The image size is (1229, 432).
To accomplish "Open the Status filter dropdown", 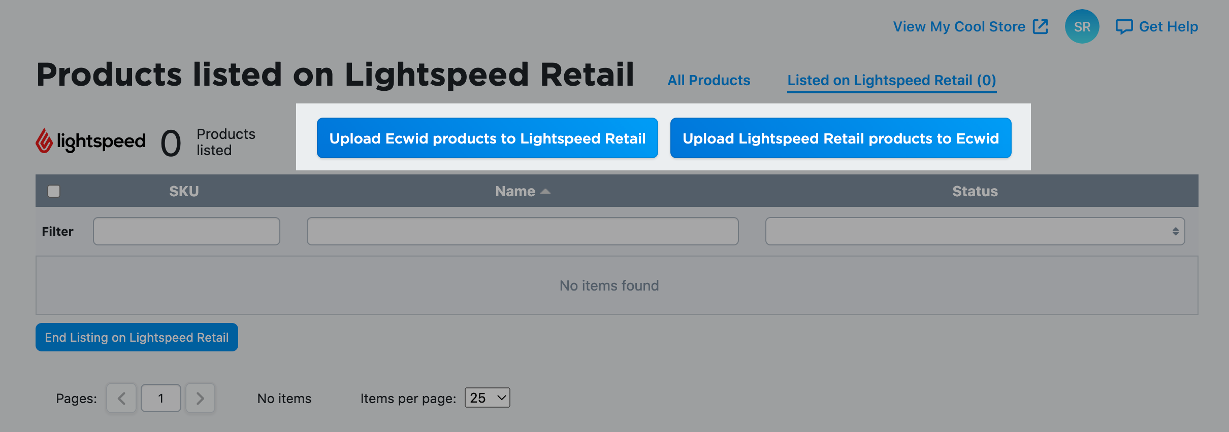I will pos(975,231).
